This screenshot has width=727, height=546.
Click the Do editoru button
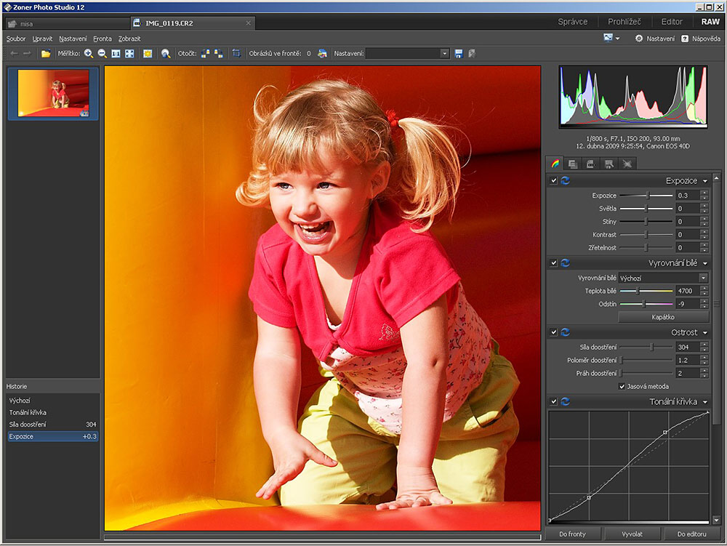point(692,534)
